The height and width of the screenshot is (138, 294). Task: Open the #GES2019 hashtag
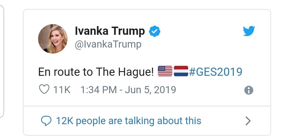point(216,72)
